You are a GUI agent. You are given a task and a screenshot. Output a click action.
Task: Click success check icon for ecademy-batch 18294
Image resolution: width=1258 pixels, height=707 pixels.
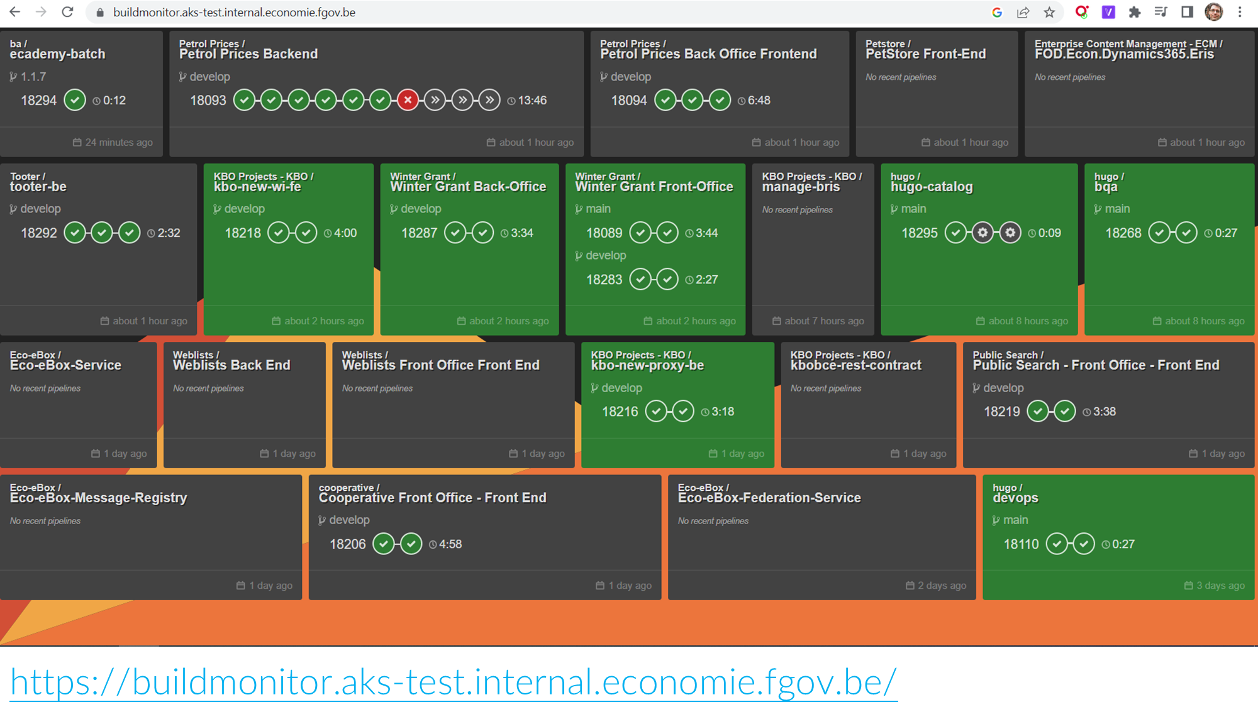75,100
